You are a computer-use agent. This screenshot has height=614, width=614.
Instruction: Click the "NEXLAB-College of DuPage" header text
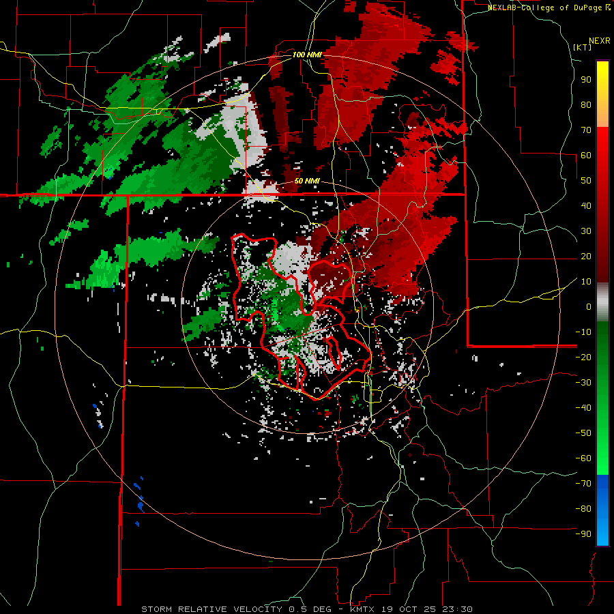click(x=546, y=8)
